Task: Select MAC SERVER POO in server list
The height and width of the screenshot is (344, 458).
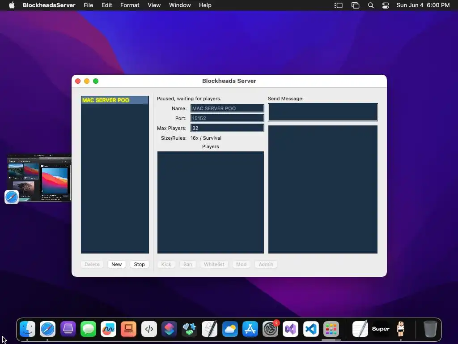Action: (x=115, y=100)
